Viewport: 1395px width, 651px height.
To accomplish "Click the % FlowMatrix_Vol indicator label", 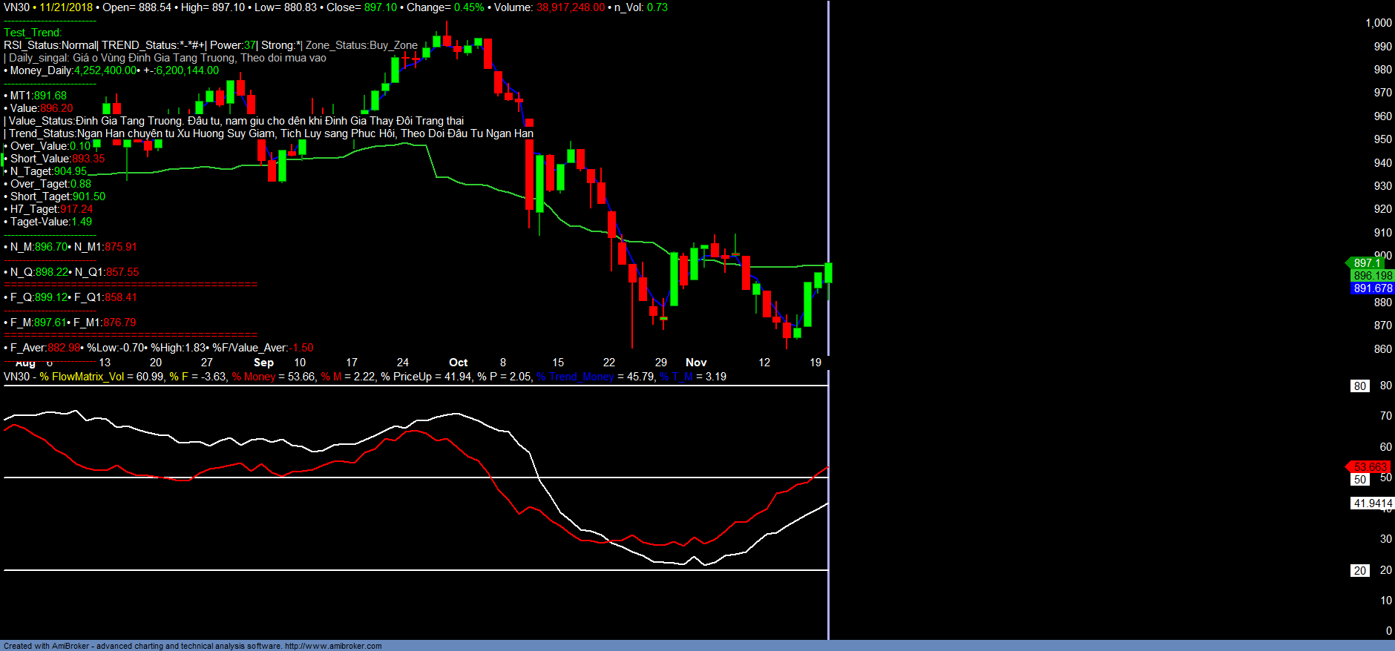I will (x=82, y=377).
